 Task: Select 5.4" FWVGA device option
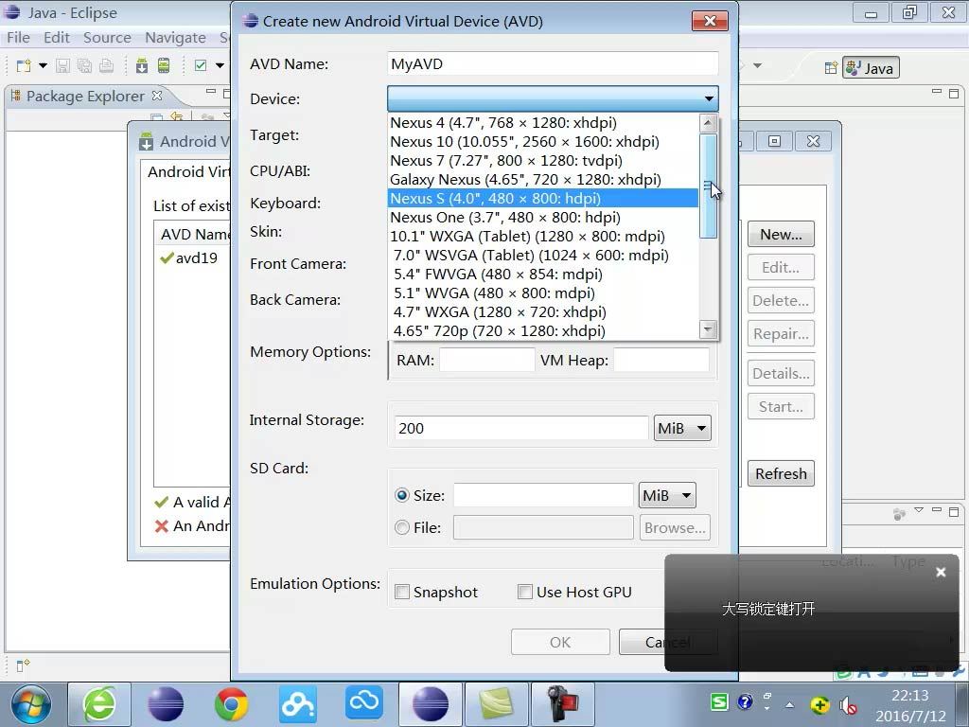point(542,274)
